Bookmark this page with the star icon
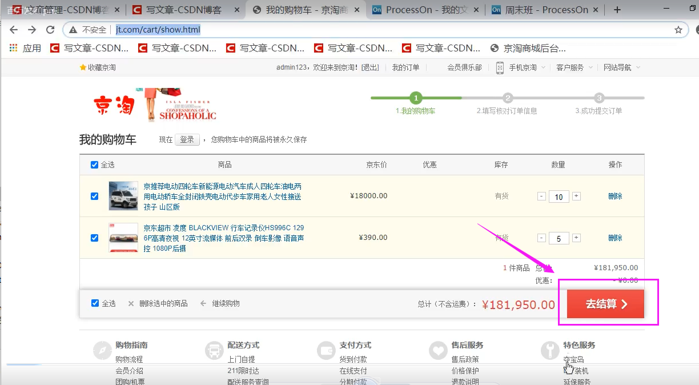699x385 pixels. (x=678, y=30)
